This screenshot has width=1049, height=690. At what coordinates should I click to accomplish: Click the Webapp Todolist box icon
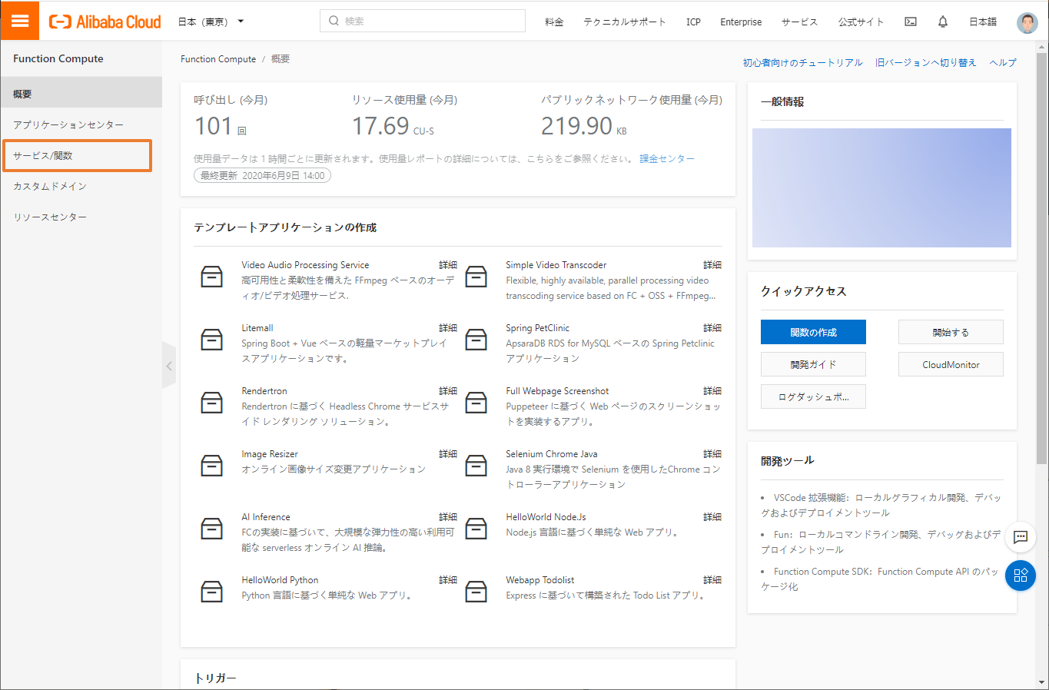[x=476, y=592]
